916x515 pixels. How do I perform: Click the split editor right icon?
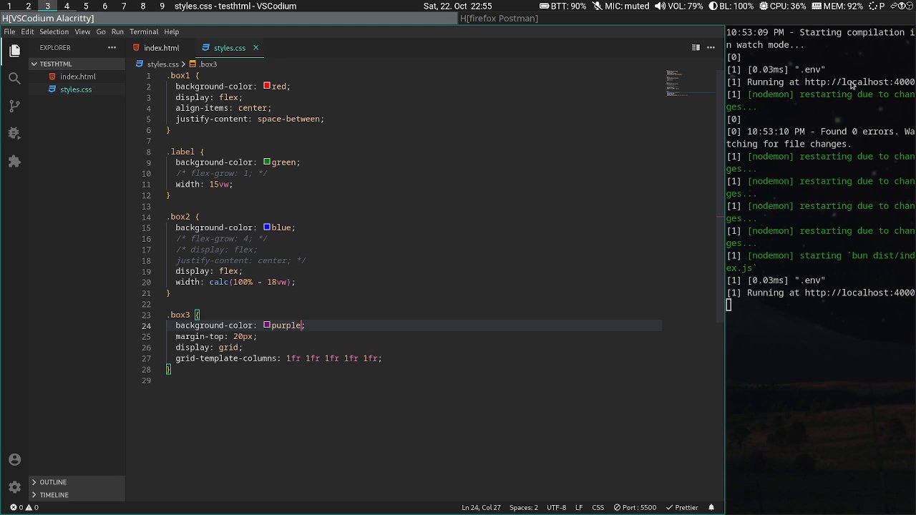tap(695, 48)
